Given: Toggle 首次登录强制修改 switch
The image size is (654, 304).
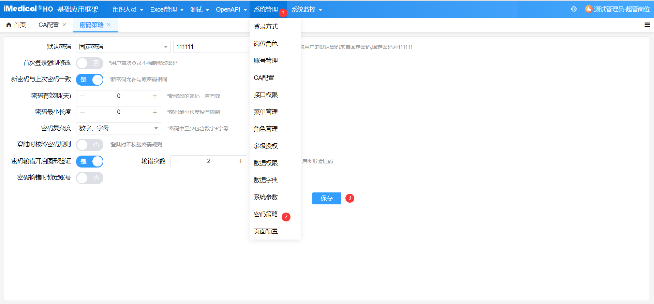Looking at the screenshot, I should pyautogui.click(x=90, y=63).
